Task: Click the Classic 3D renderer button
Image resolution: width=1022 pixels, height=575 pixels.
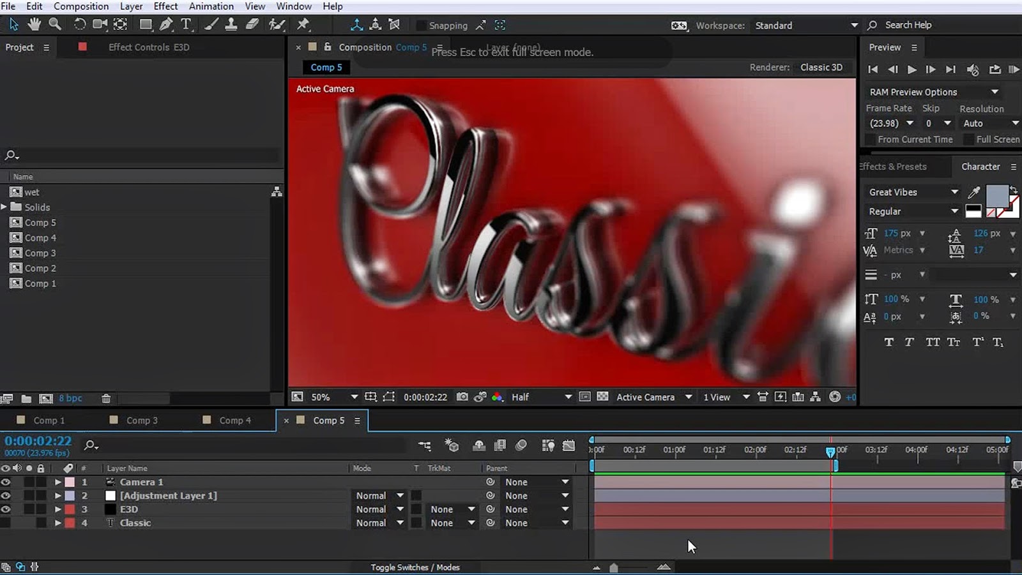Action: point(821,67)
